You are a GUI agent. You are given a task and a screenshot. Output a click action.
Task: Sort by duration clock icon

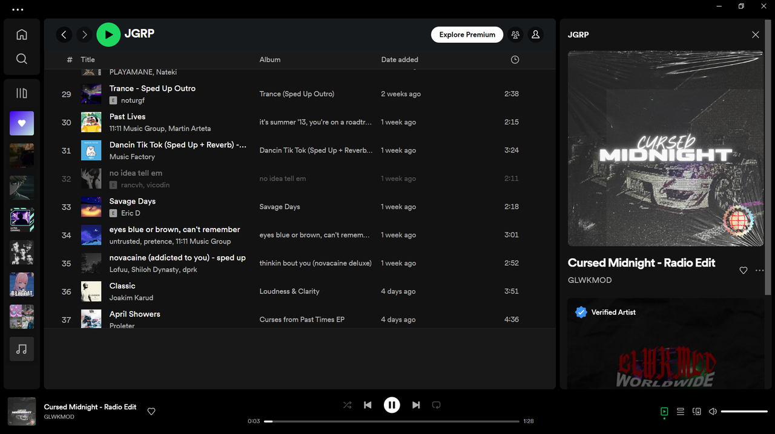point(515,59)
